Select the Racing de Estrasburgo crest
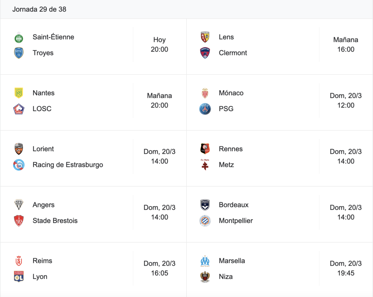The image size is (373, 297). pyautogui.click(x=19, y=165)
